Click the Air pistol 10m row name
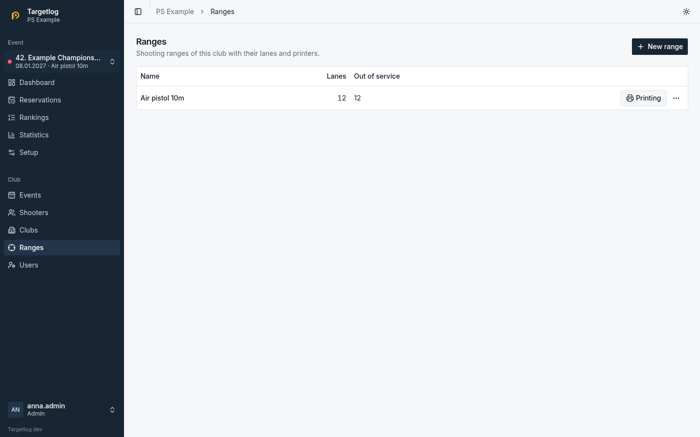Viewport: 700px width, 437px height. pyautogui.click(x=162, y=98)
